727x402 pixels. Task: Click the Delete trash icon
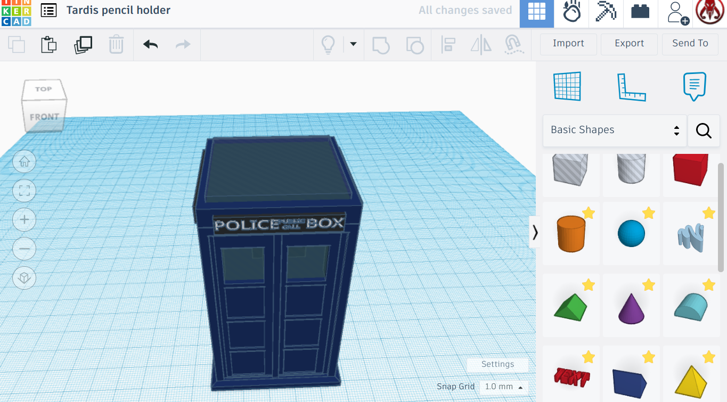click(116, 44)
